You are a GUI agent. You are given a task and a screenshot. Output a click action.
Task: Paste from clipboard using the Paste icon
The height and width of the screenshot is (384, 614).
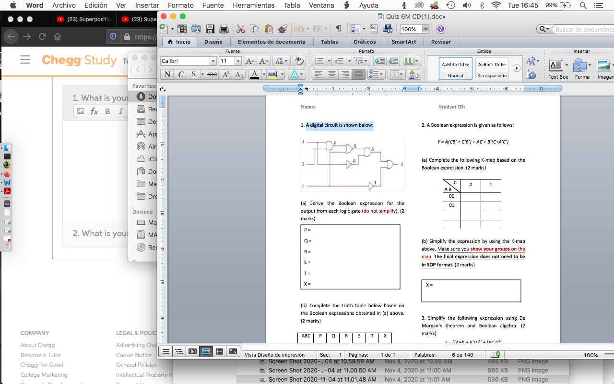point(269,29)
